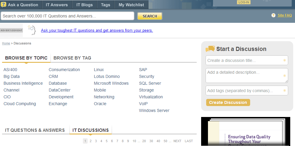Browse the AS/400 topic
The image size is (295, 146).
pos(10,70)
